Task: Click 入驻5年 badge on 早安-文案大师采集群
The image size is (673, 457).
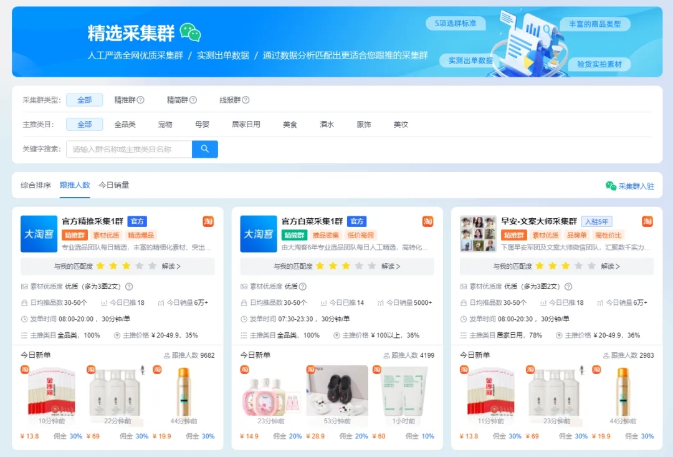Action: (597, 221)
